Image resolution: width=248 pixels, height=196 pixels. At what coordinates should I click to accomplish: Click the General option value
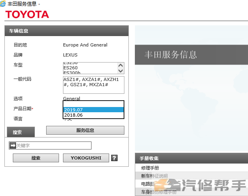(71, 99)
